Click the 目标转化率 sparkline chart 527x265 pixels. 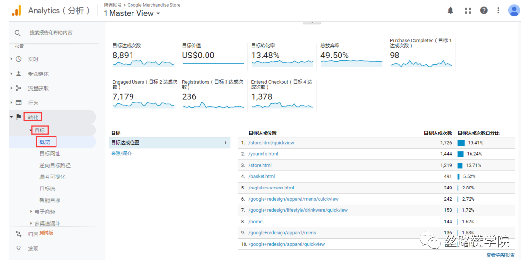click(x=282, y=63)
